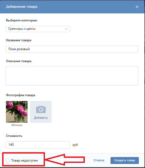This screenshot has height=168, width=145.
Task: Click into the Описание товара text area
Action: (x=72, y=76)
